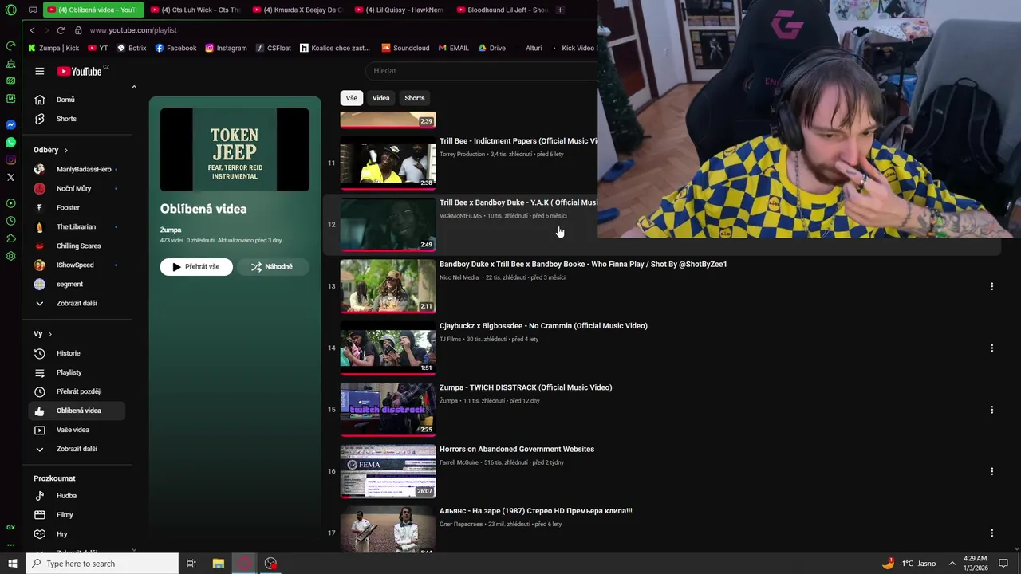Show hidden system tray icons
This screenshot has width=1021, height=574.
click(x=952, y=564)
